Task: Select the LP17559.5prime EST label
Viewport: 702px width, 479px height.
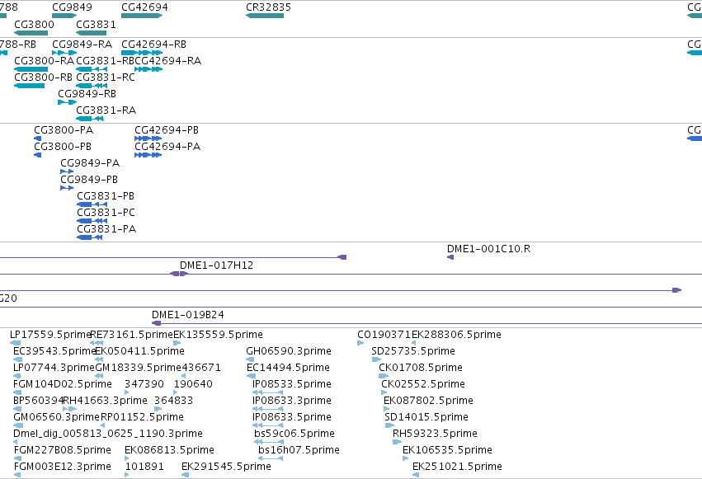Action: [50, 335]
